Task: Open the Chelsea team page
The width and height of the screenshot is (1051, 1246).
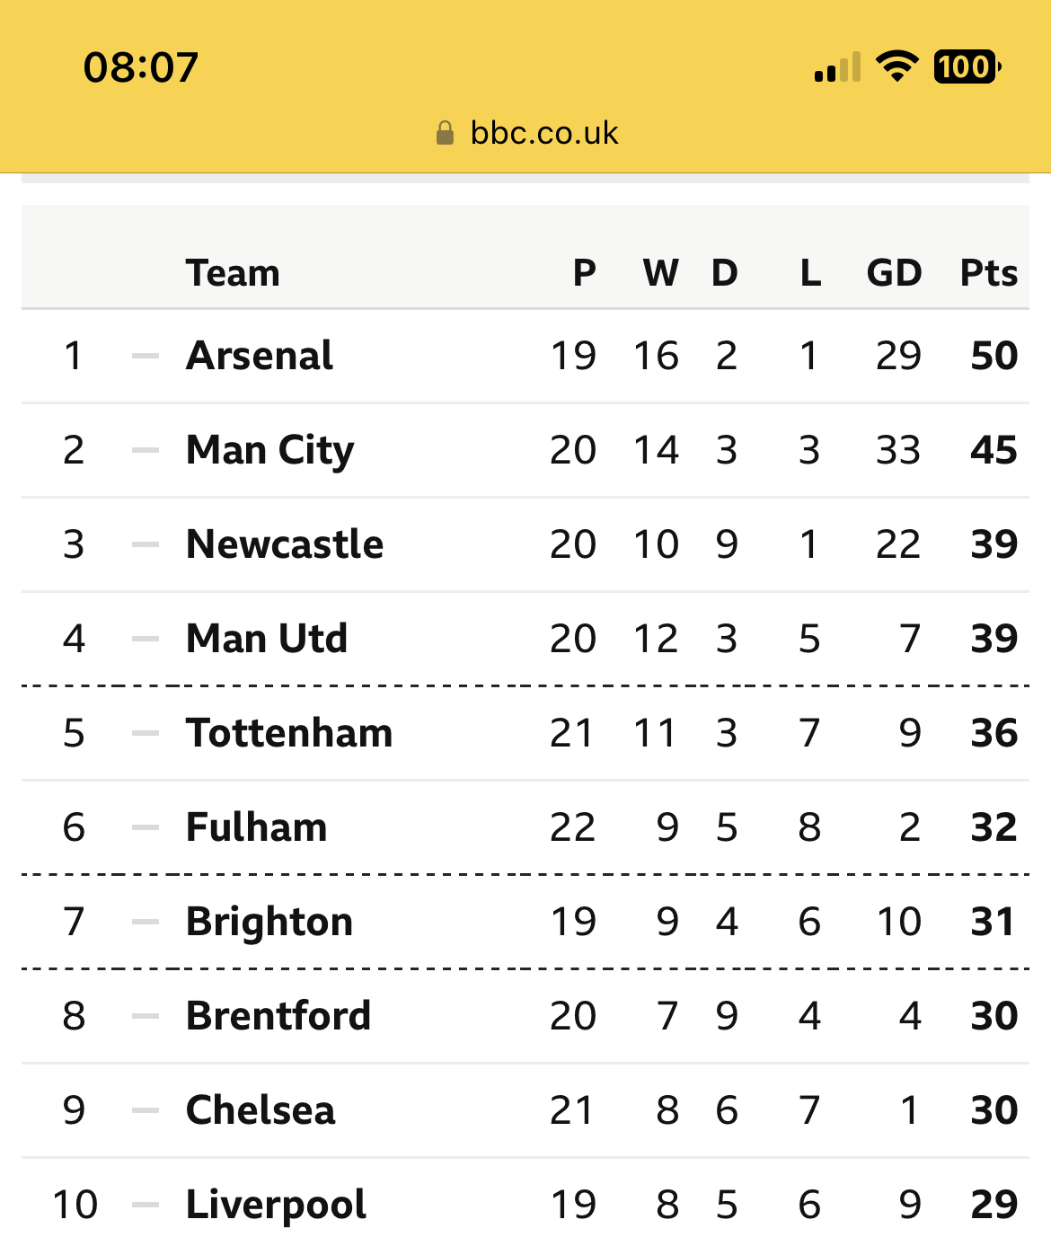Action: click(x=261, y=1110)
